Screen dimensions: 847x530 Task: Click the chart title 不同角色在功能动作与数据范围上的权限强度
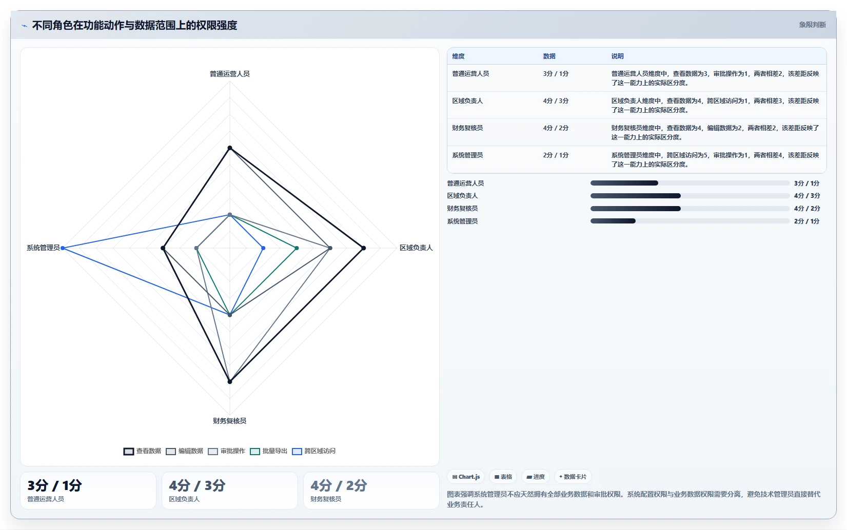[x=135, y=25]
